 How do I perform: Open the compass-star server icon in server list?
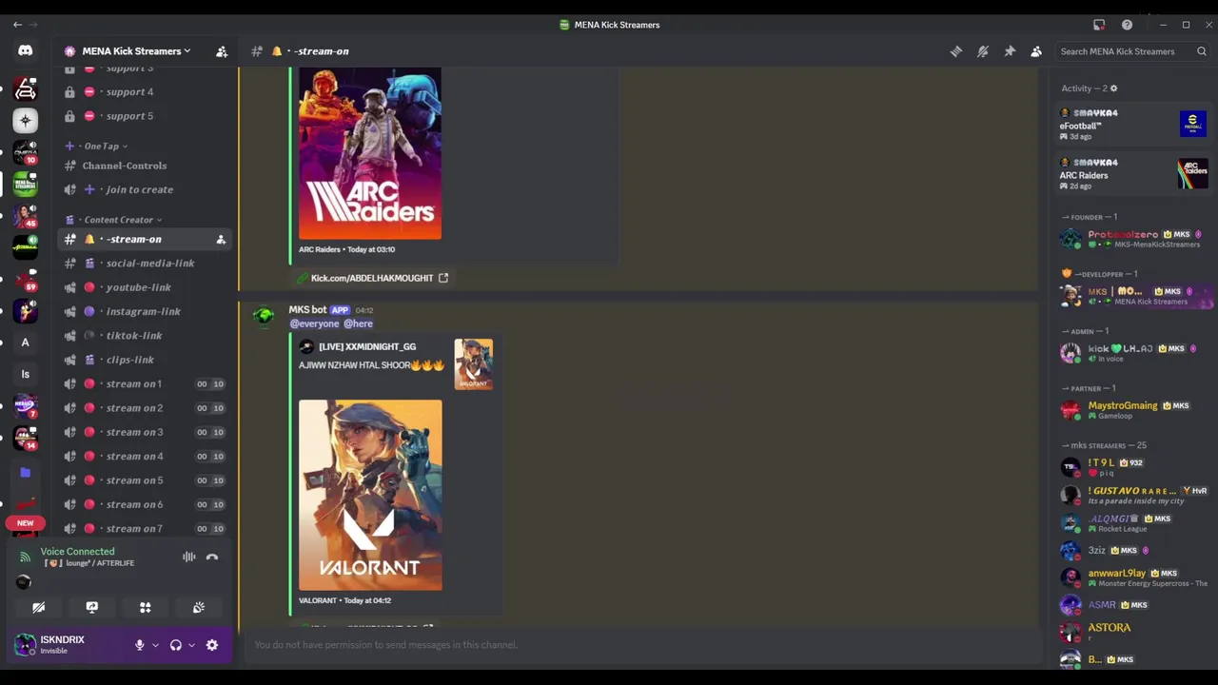26,120
